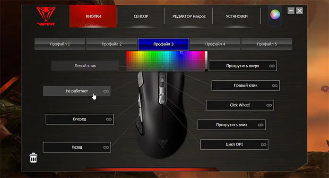Click link icon on Прокрутить вниз

(x=260, y=125)
